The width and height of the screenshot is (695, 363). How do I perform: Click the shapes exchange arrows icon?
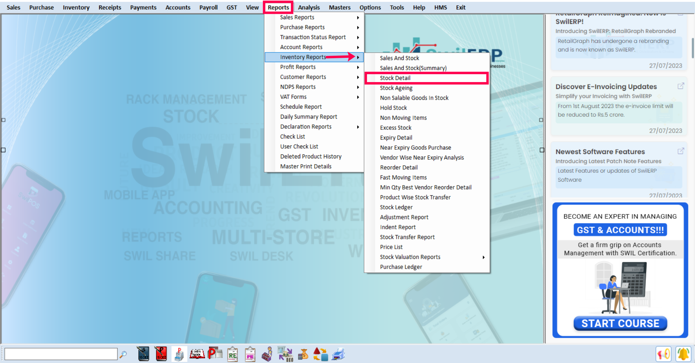pos(320,354)
